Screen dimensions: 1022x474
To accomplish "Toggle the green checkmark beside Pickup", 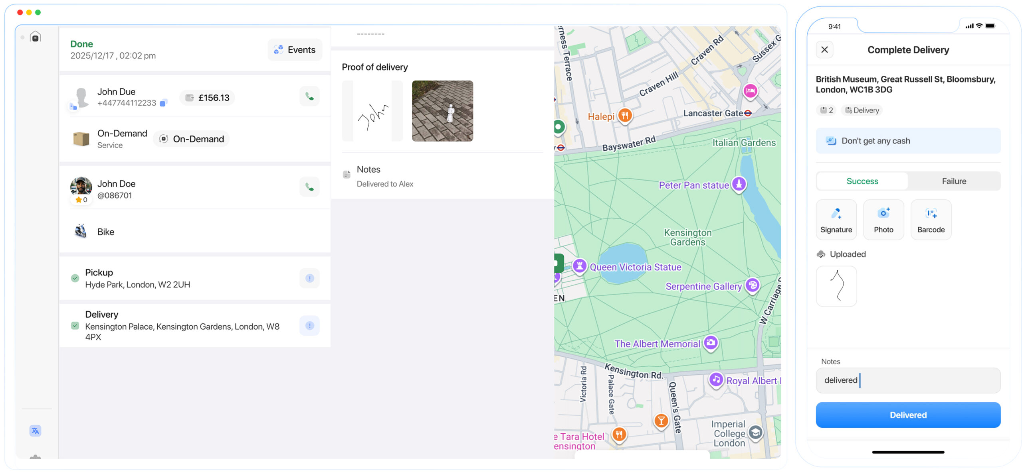I will point(75,278).
